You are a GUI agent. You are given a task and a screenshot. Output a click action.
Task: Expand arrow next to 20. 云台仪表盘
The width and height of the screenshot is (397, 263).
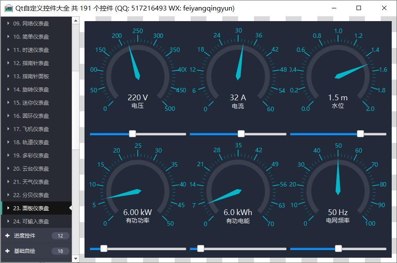tap(8, 168)
